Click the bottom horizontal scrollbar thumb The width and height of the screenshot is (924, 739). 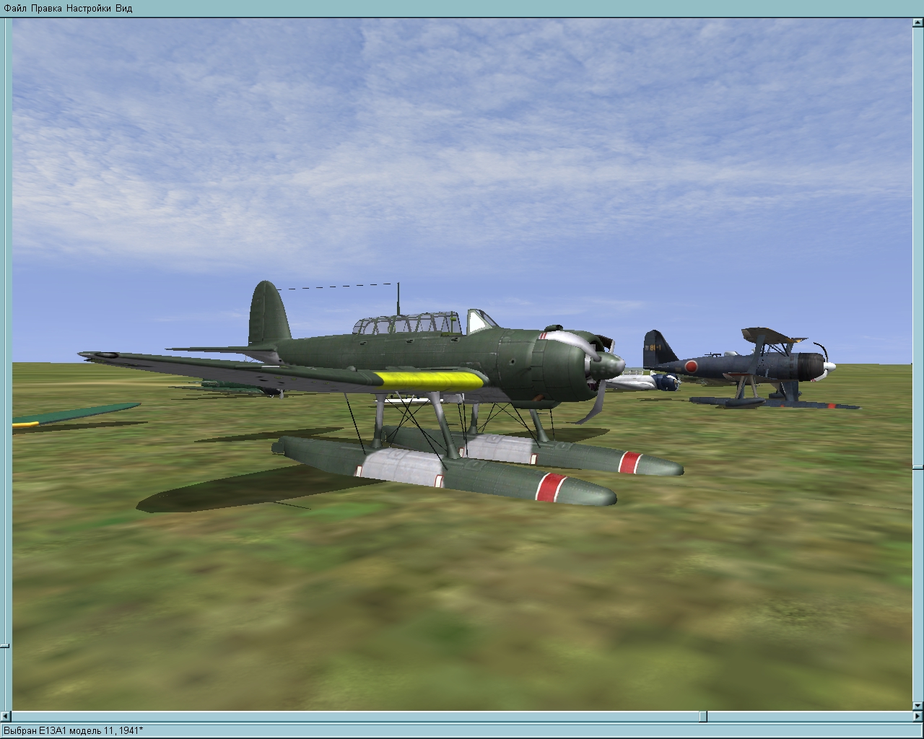point(704,716)
